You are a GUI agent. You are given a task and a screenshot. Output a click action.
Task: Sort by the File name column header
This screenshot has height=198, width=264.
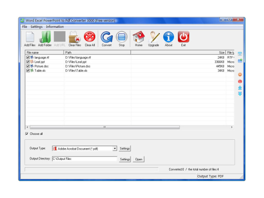click(x=44, y=52)
